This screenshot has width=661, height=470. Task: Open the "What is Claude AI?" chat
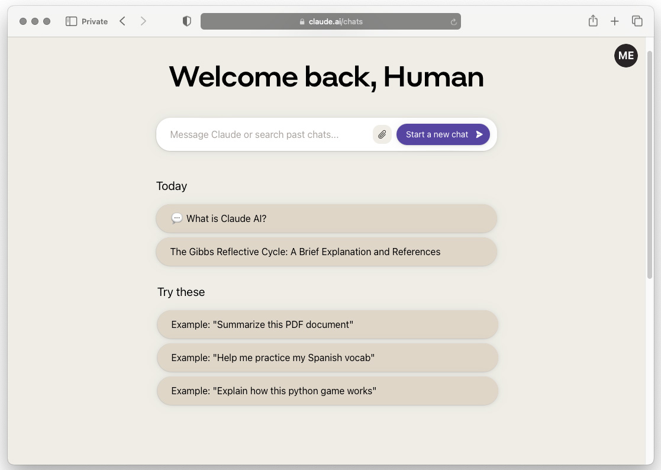coord(326,218)
